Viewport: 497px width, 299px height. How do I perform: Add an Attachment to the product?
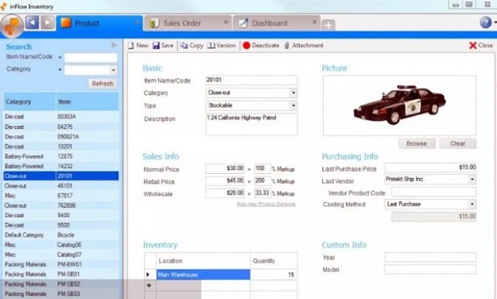tap(304, 46)
